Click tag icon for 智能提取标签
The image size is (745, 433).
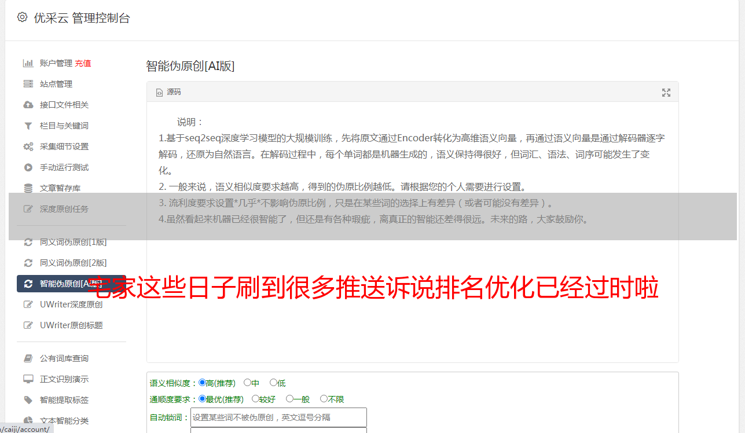pos(28,400)
